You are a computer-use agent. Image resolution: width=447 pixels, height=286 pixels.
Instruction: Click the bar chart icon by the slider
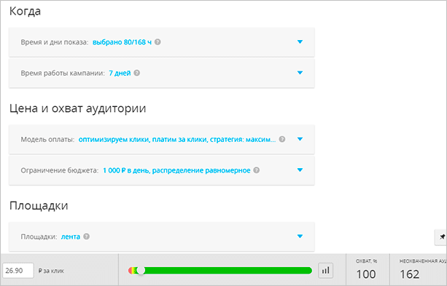325,270
